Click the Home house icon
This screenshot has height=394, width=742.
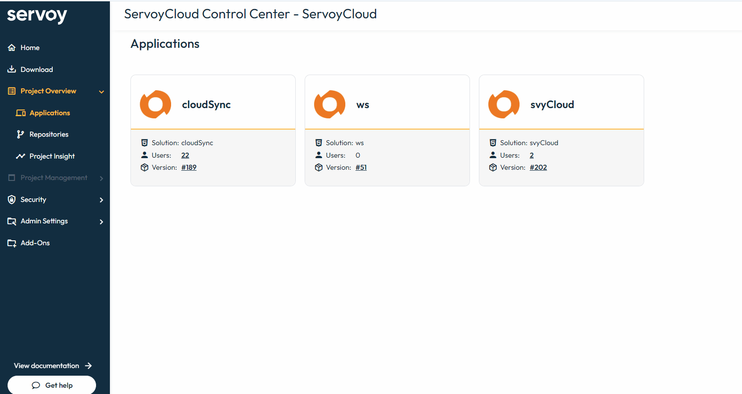(12, 48)
